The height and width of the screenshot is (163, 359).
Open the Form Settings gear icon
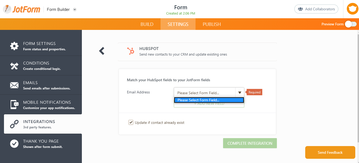pos(14,46)
